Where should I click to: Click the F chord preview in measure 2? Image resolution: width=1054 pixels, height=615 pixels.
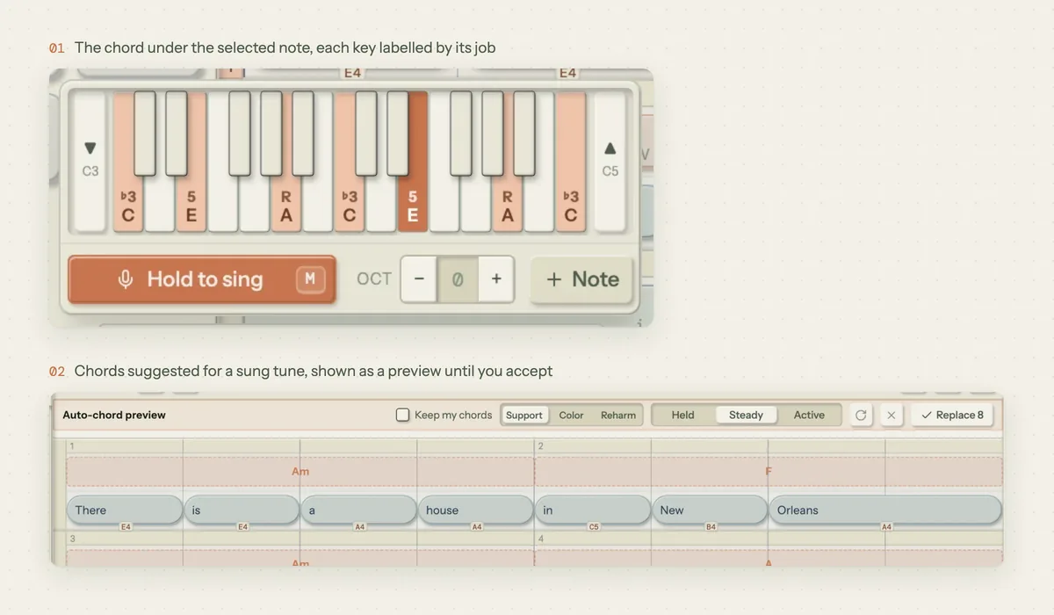click(769, 472)
